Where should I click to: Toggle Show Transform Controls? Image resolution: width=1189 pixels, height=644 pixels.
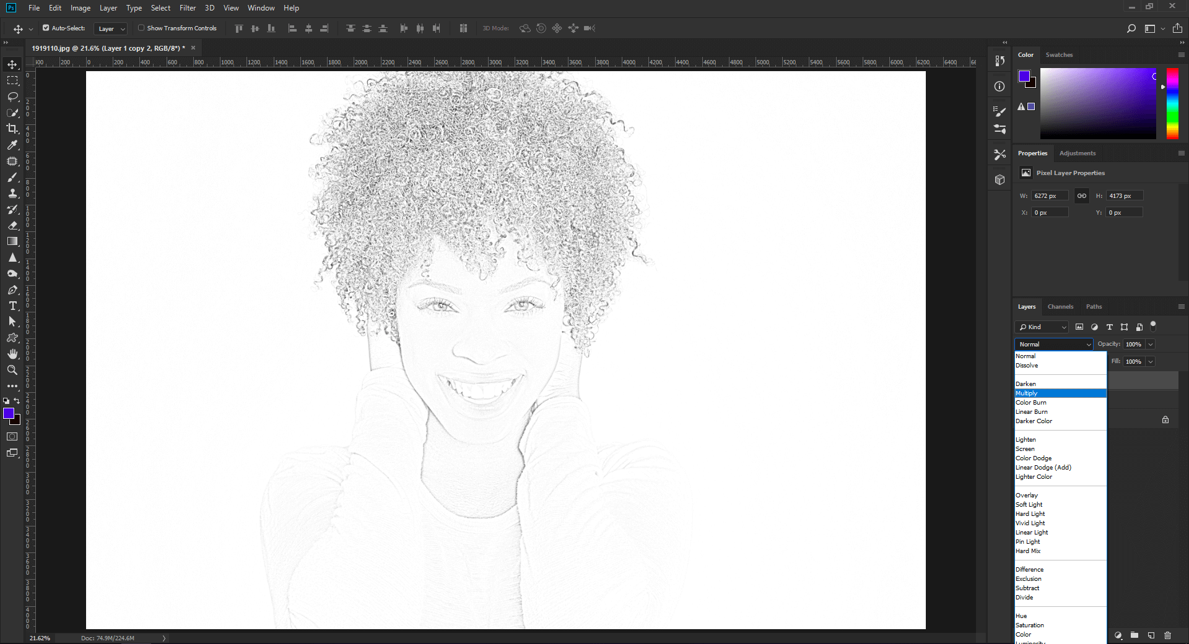(141, 28)
